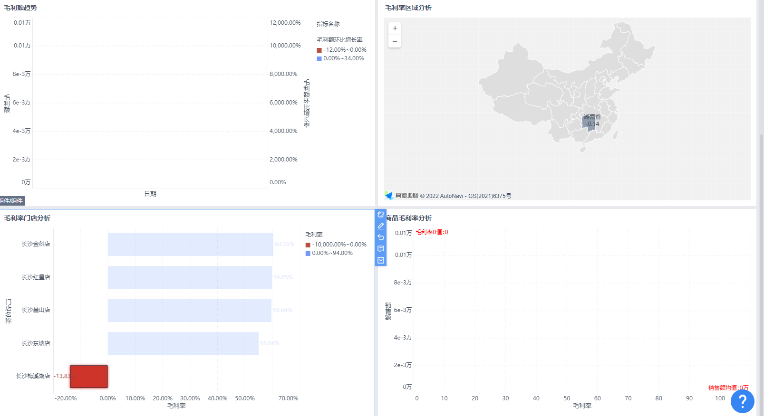Image resolution: width=764 pixels, height=416 pixels.
Task: Click the 毛利额环比增长率 legend title
Action: pyautogui.click(x=340, y=40)
